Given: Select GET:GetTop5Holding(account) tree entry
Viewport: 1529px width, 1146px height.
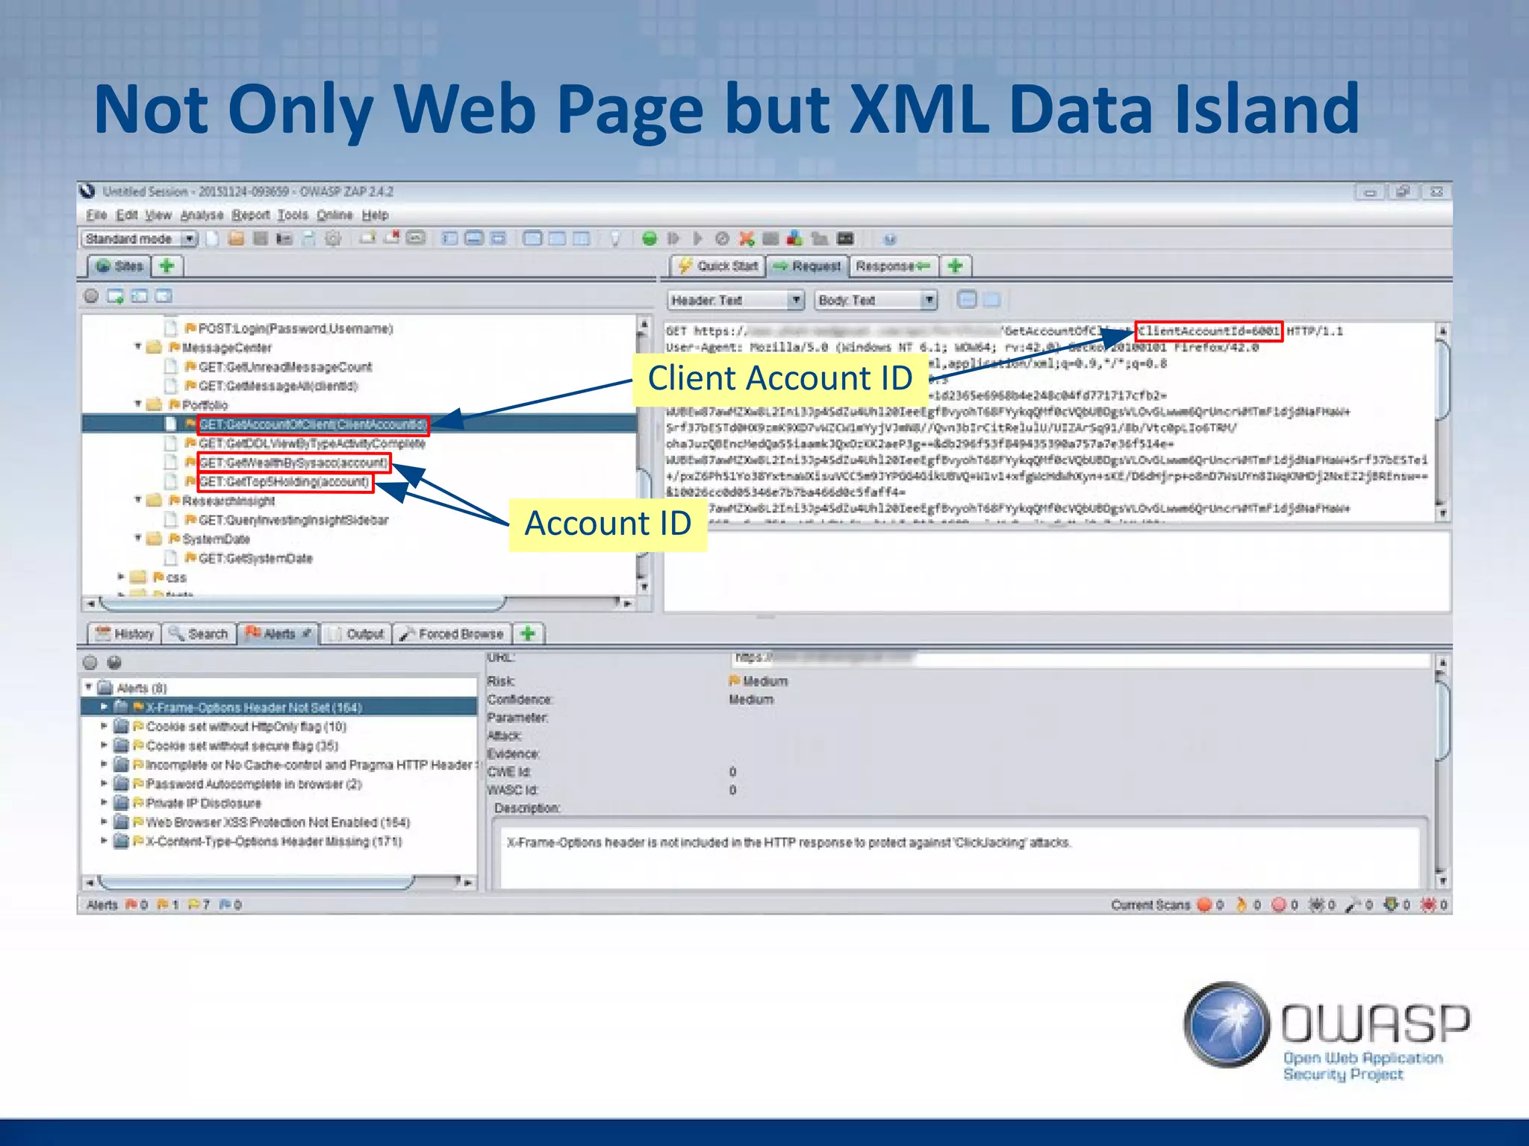Looking at the screenshot, I should [x=284, y=482].
